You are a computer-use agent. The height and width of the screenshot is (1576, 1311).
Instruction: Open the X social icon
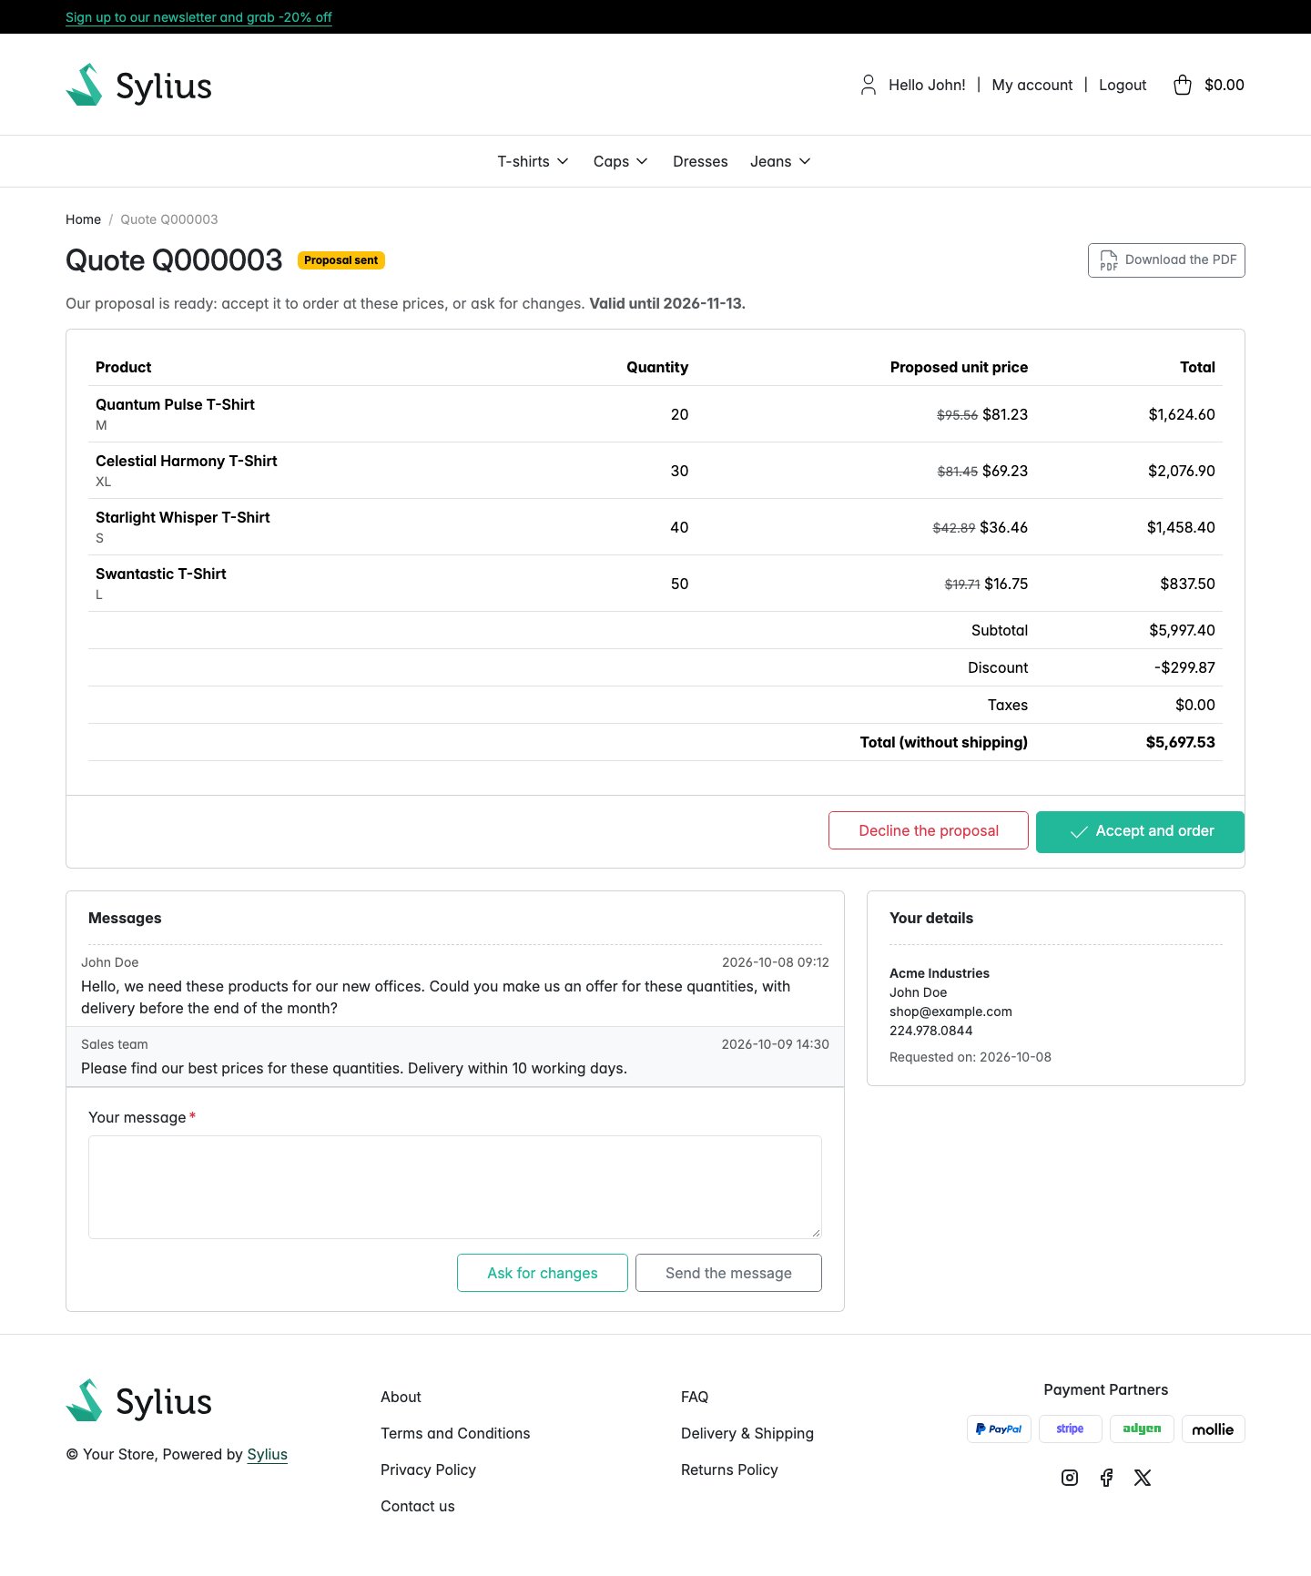(x=1143, y=1478)
